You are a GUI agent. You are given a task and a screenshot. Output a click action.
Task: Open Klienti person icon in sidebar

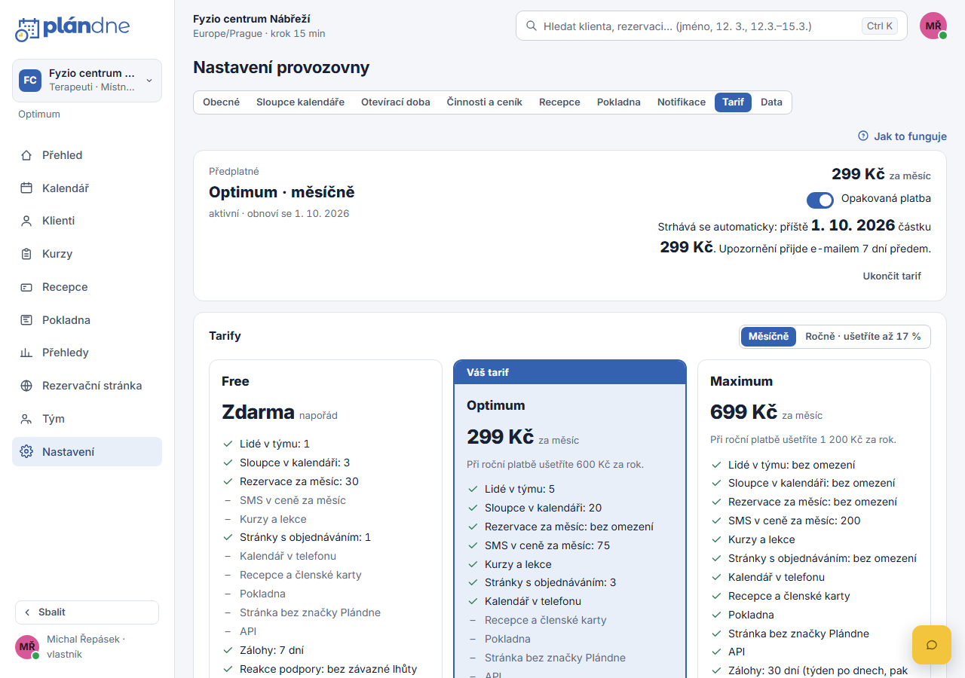(x=26, y=221)
